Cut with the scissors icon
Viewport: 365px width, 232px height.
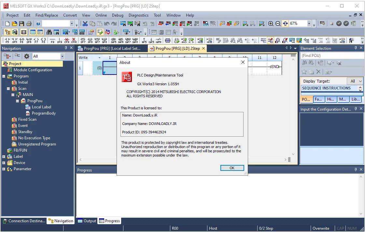pyautogui.click(x=85, y=23)
